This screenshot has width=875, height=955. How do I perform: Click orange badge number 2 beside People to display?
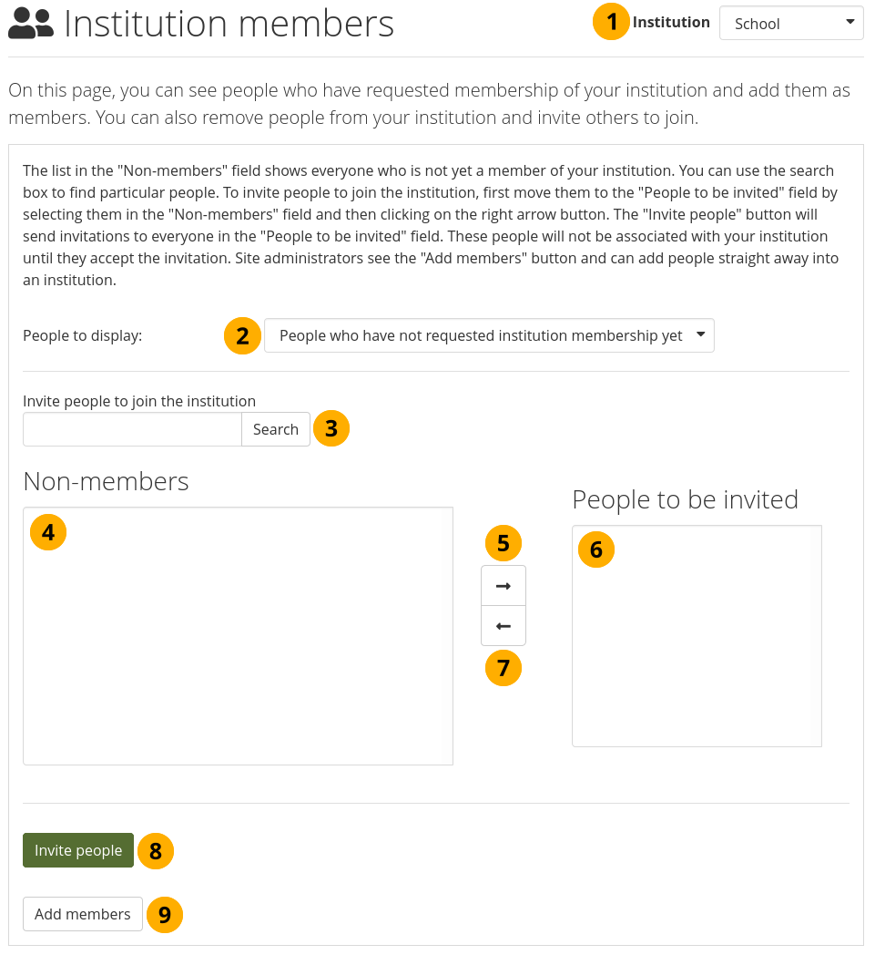click(x=242, y=336)
